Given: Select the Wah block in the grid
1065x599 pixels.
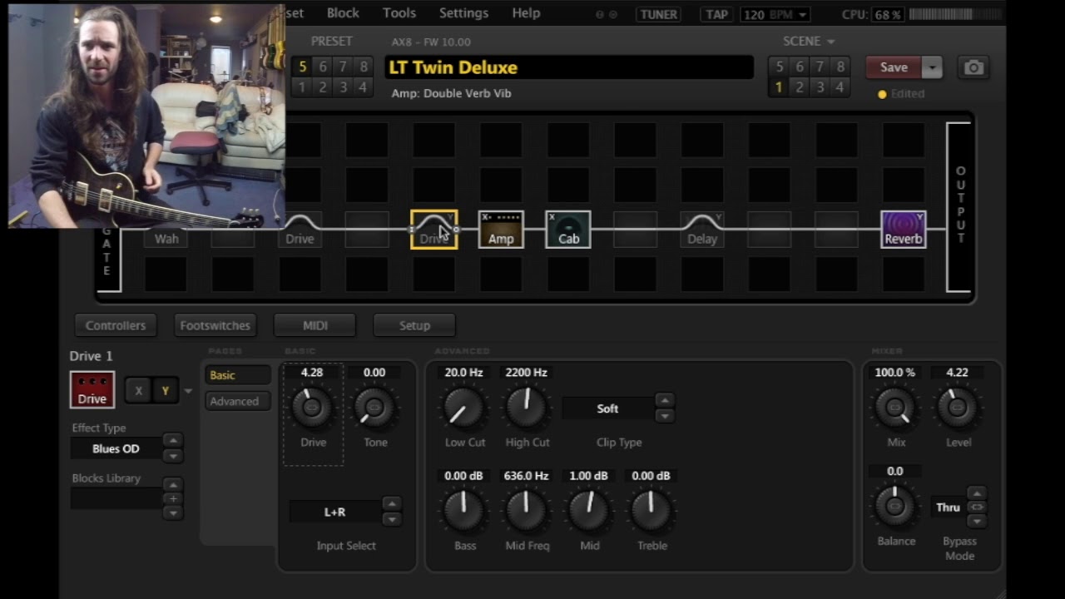Looking at the screenshot, I should click(166, 230).
